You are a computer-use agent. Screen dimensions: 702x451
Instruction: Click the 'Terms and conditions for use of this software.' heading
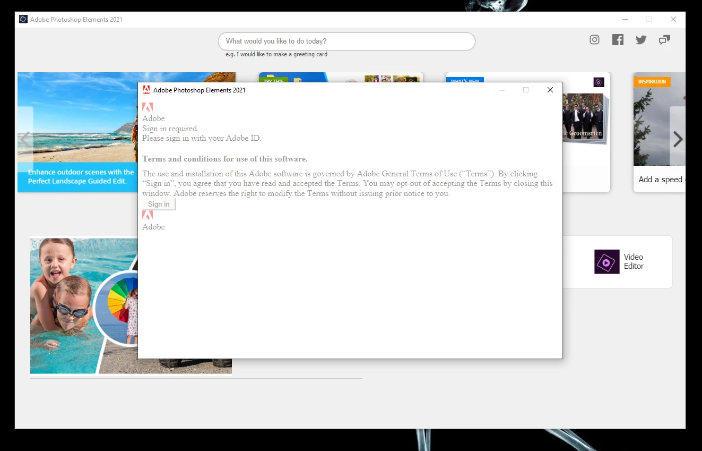225,159
